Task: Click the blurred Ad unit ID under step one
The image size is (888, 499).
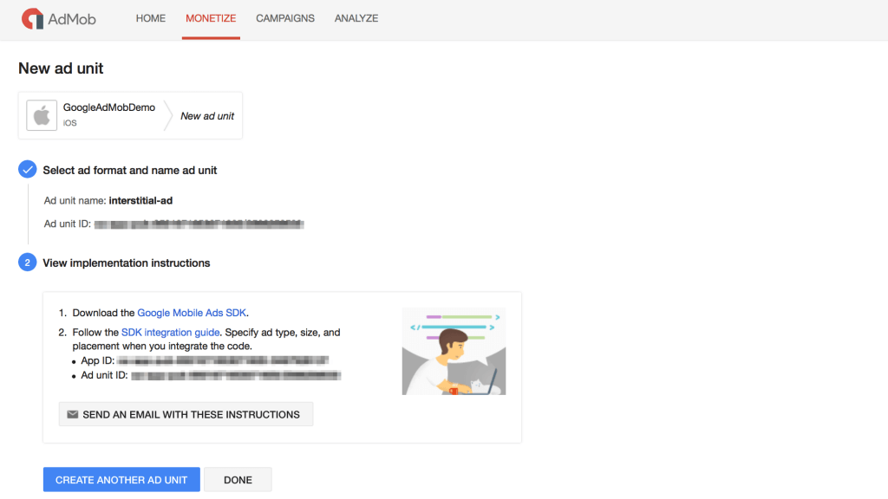Action: click(x=199, y=224)
